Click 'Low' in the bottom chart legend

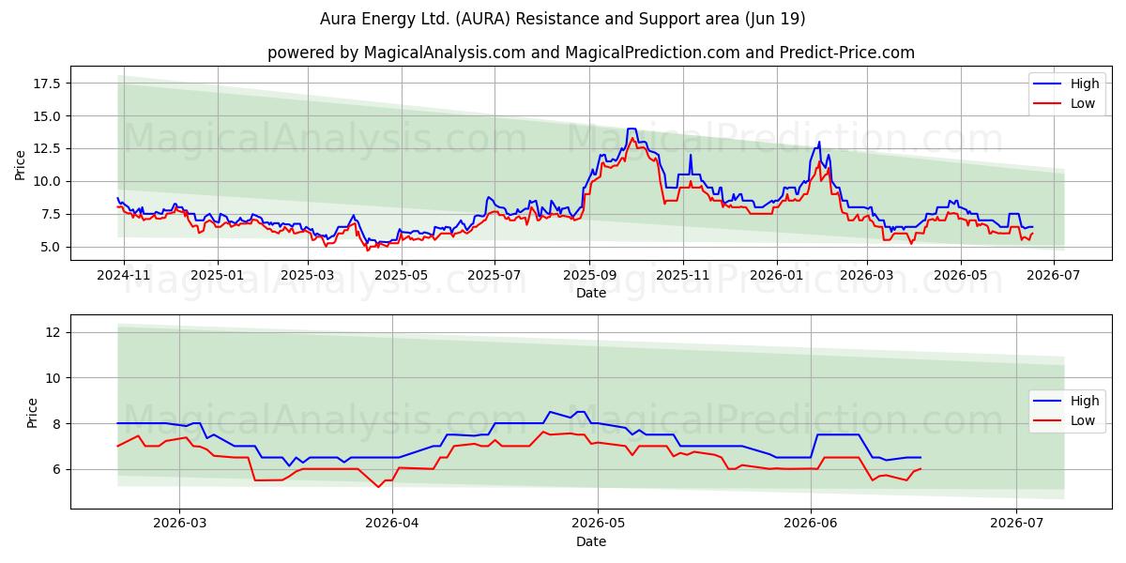(x=1083, y=420)
